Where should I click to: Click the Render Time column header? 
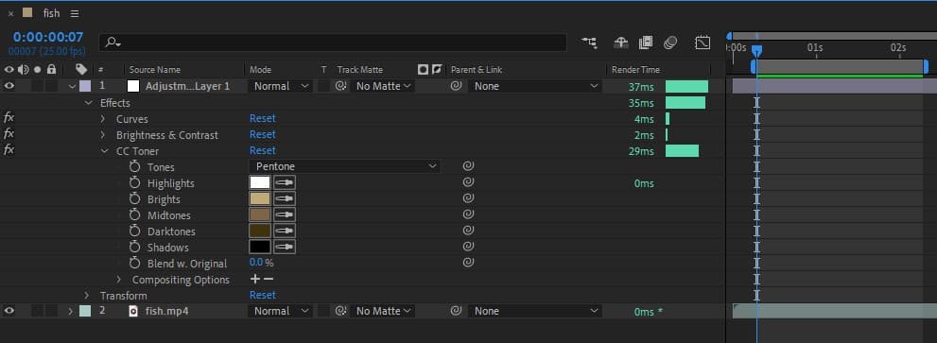coord(635,70)
